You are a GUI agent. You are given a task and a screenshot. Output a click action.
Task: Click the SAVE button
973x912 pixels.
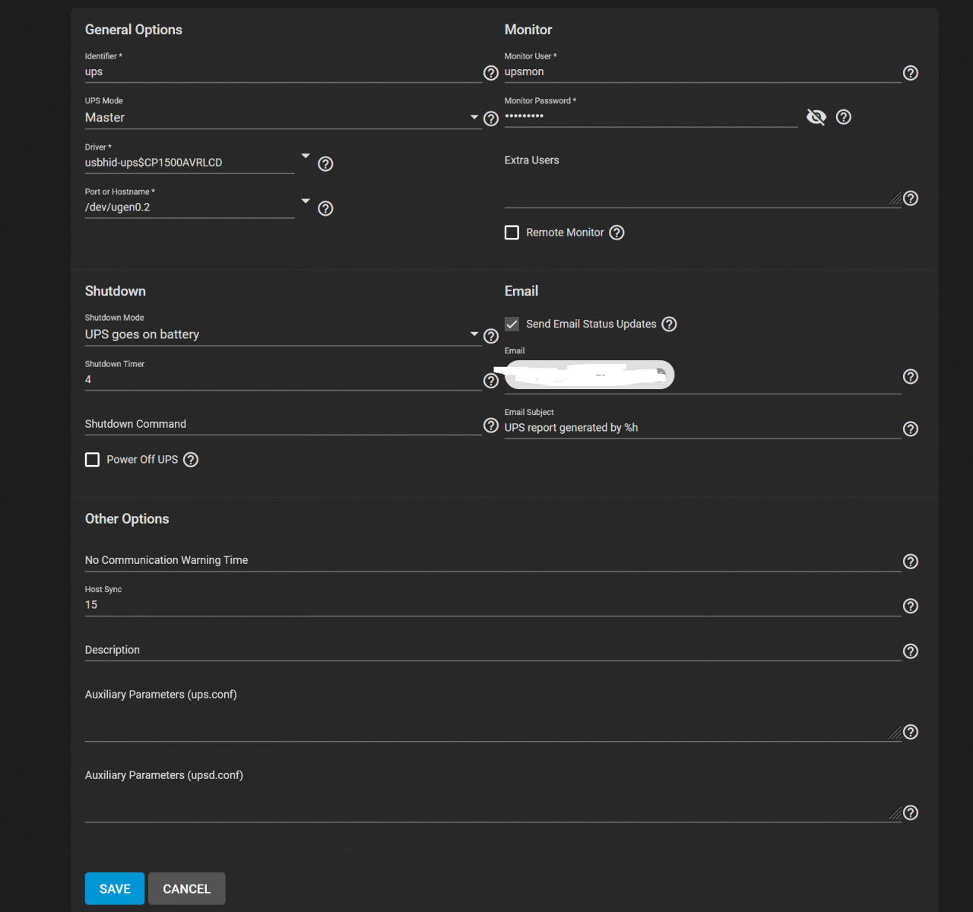click(x=115, y=888)
